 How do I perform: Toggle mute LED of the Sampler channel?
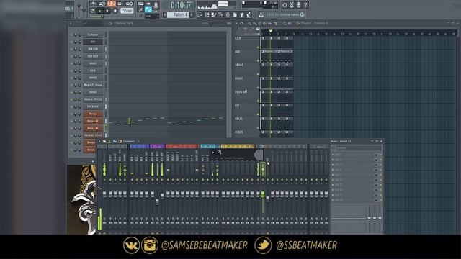pos(71,35)
